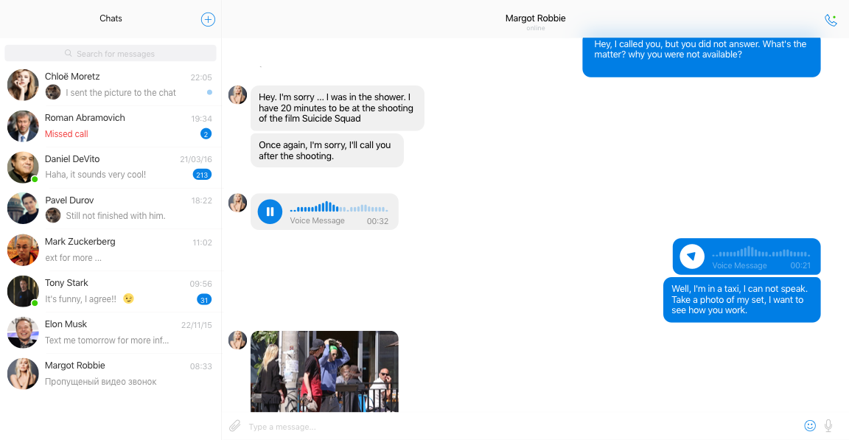Screen dimensions: 849x440
Task: Play the sent 00:21 voice message
Action: point(691,256)
